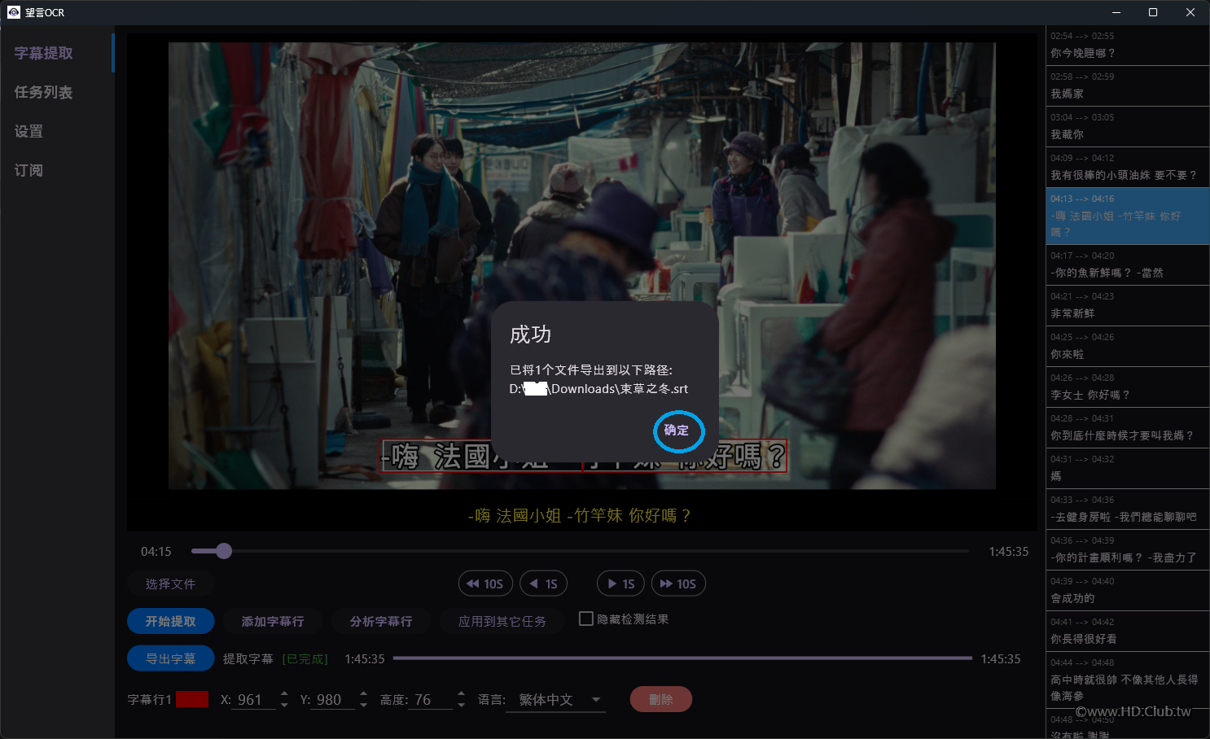Increase the Y value with up arrow
This screenshot has height=739, width=1210.
pyautogui.click(x=363, y=693)
